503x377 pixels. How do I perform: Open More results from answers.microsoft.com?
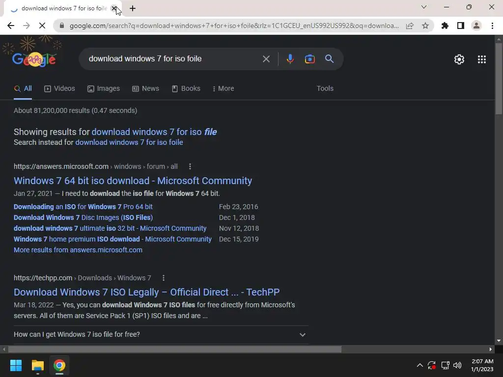(78, 250)
